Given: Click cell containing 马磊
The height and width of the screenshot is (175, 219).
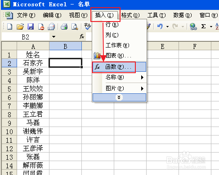Looking at the screenshot, I should click(x=33, y=123).
